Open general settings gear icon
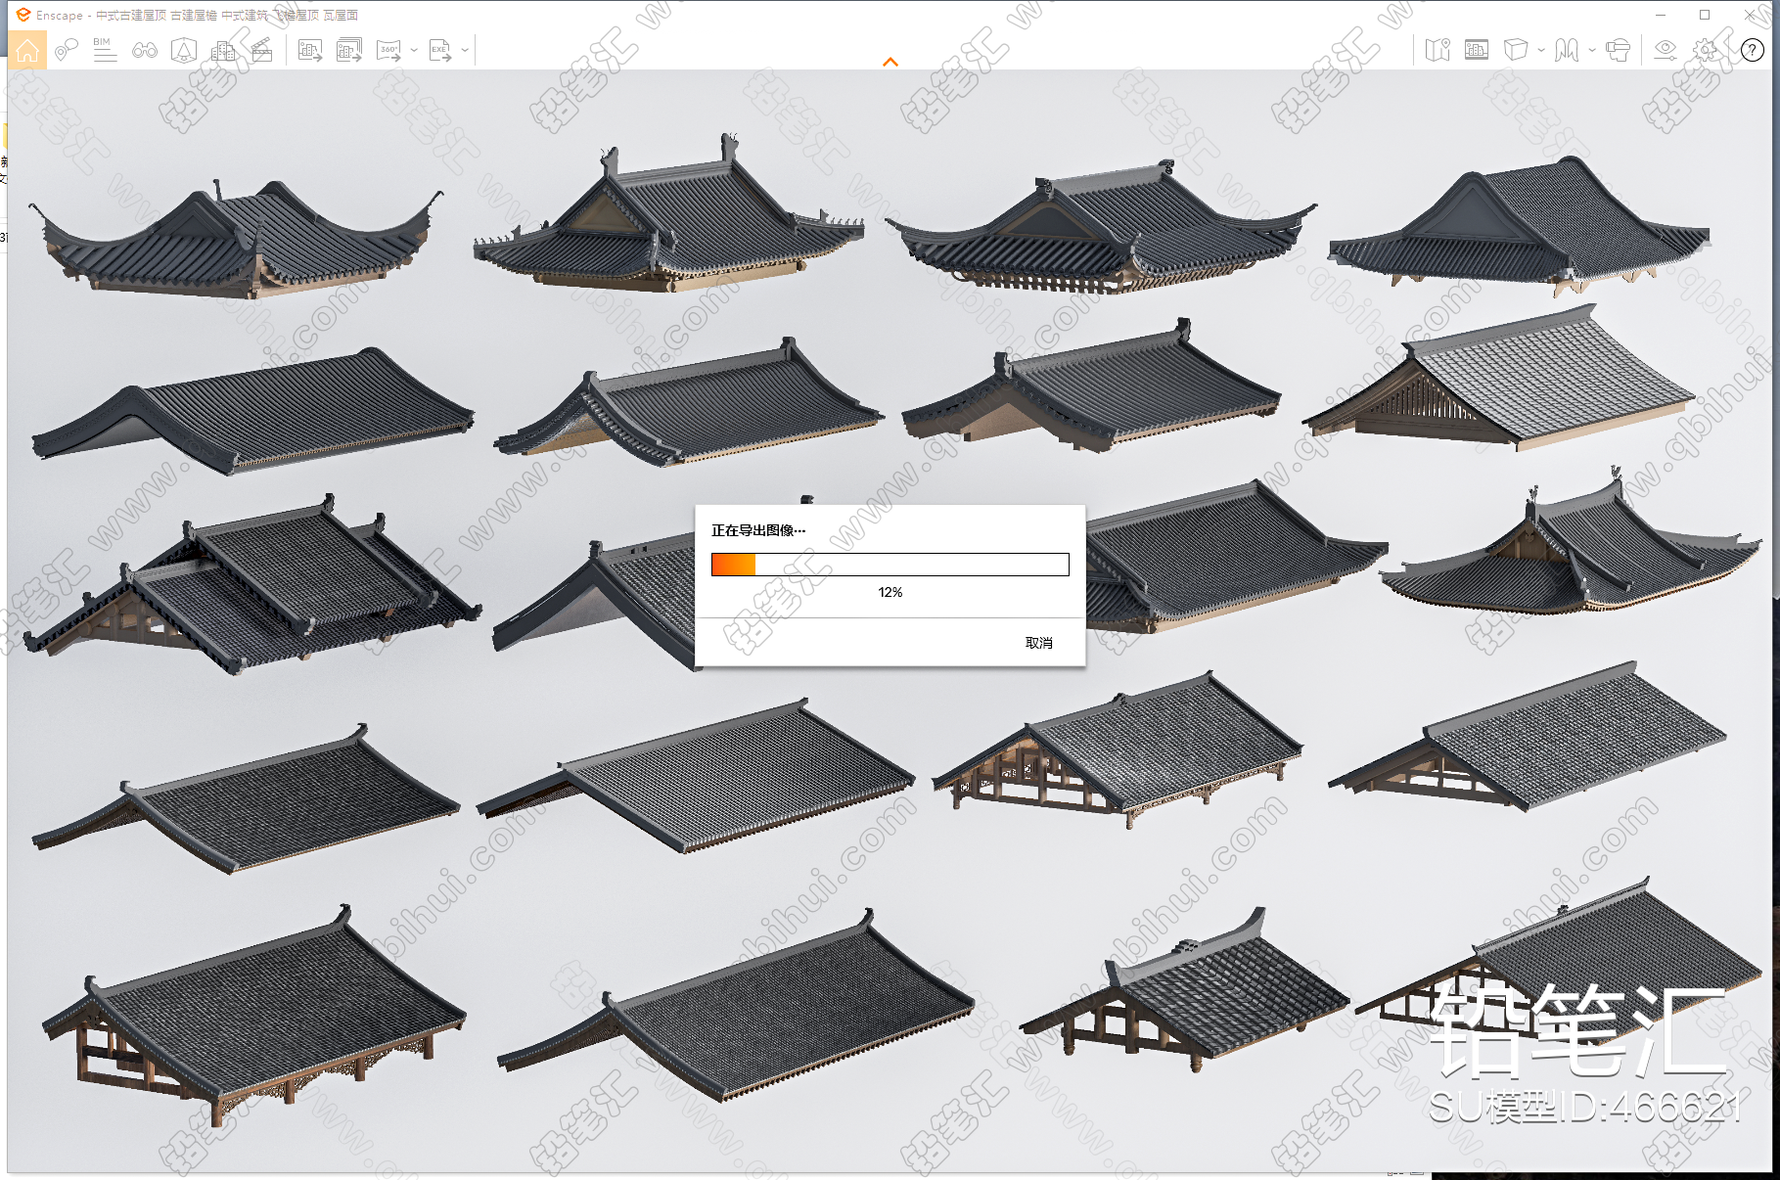Screen dimensions: 1780x1180 [1706, 50]
